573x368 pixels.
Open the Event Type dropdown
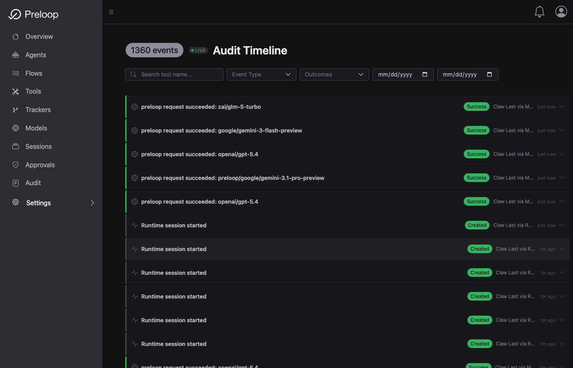click(x=262, y=74)
